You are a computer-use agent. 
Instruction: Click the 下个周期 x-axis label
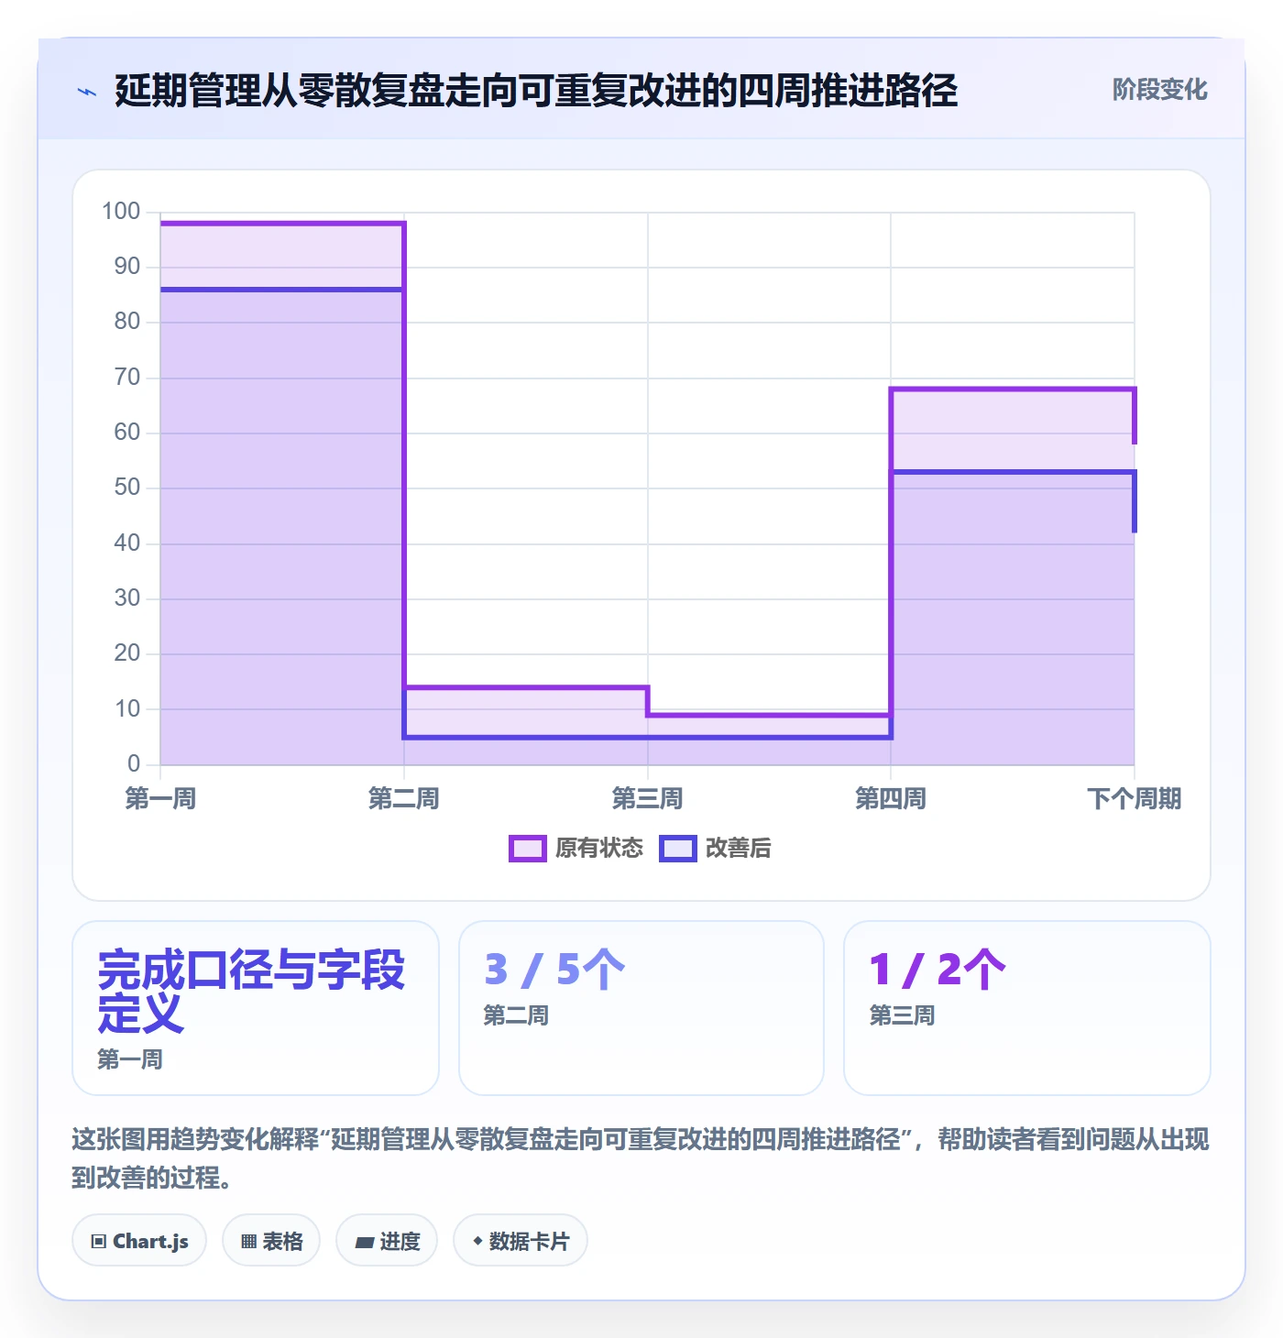1134,799
